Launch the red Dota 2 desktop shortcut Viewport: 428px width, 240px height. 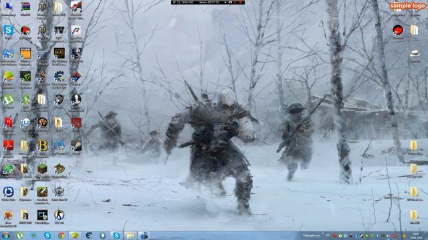[x=76, y=123]
